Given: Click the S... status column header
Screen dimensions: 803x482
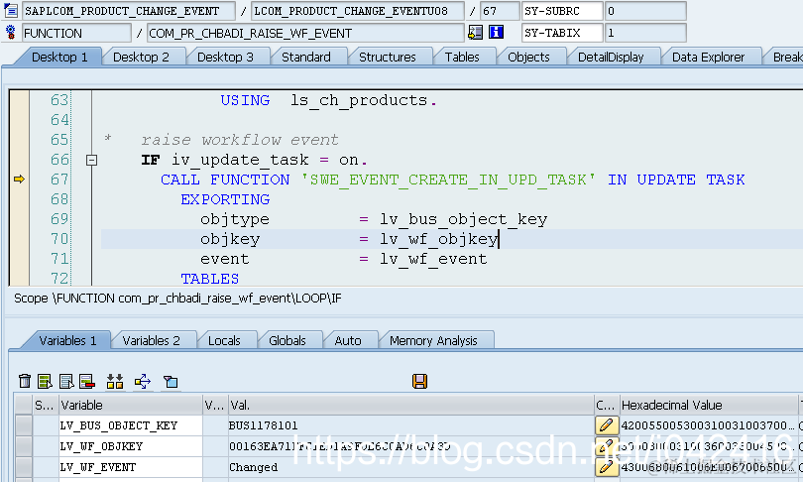Looking at the screenshot, I should (46, 405).
